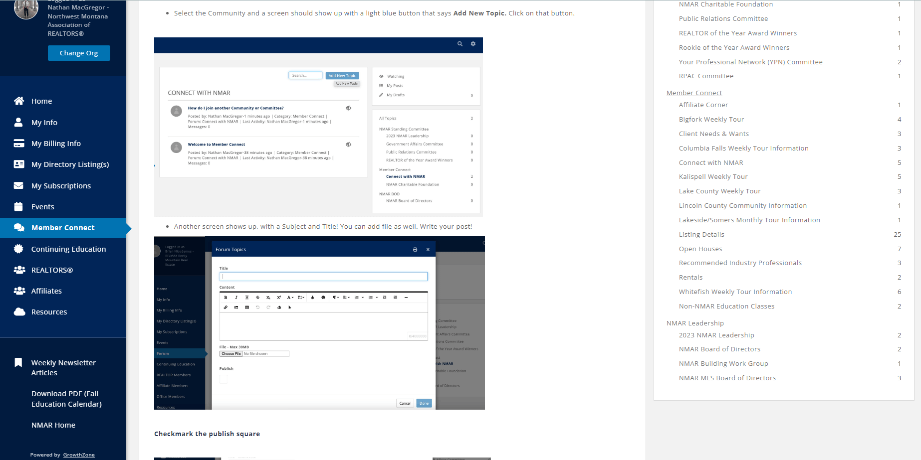This screenshot has width=921, height=460.
Task: Click the My Directory Listing(s) card icon
Action: tap(19, 164)
